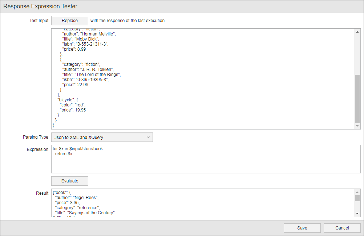Click the Parsing Type dropdown chevron arrow
Screen dimensions: 364x236
coord(148,137)
